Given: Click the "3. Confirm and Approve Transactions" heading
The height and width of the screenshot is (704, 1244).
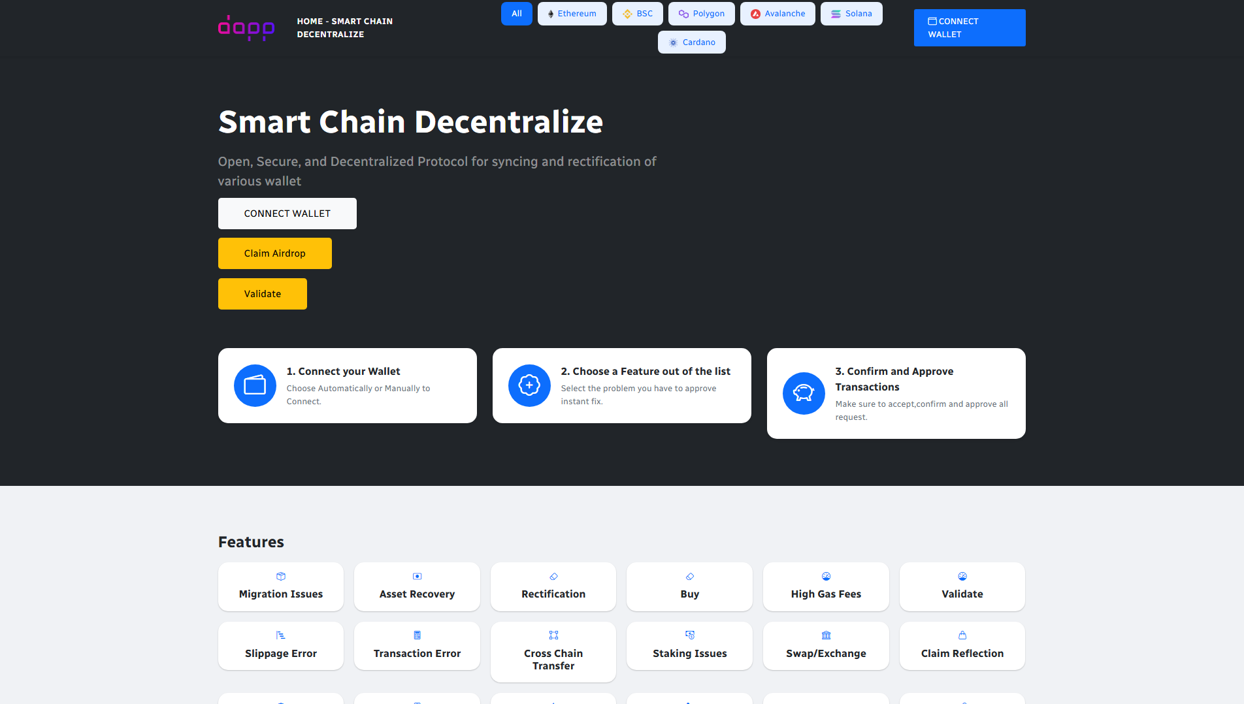Looking at the screenshot, I should point(894,379).
